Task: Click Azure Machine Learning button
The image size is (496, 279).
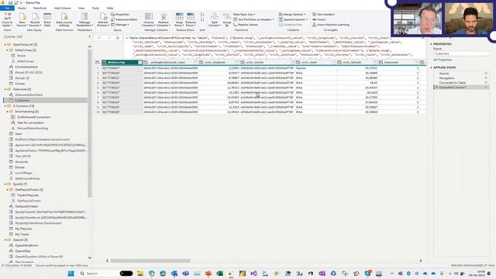Action: click(x=331, y=24)
